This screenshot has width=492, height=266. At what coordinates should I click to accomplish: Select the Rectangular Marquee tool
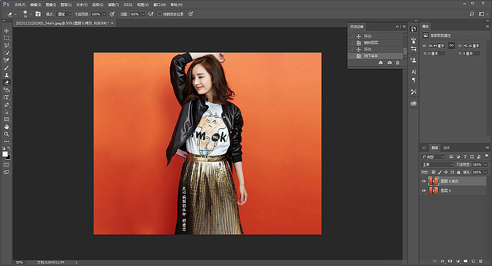click(x=6, y=37)
